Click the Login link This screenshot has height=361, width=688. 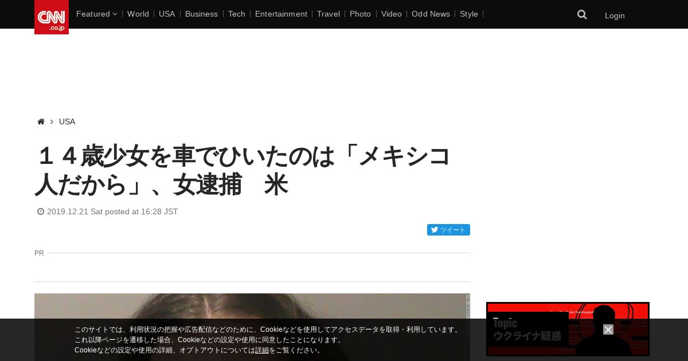click(x=615, y=15)
